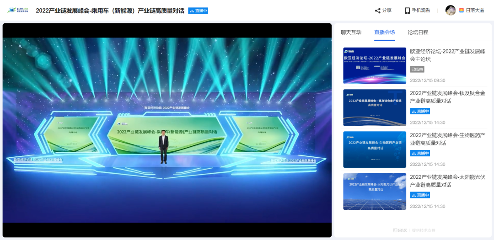
Task: Click the speaker in the live video
Action: pyautogui.click(x=163, y=146)
